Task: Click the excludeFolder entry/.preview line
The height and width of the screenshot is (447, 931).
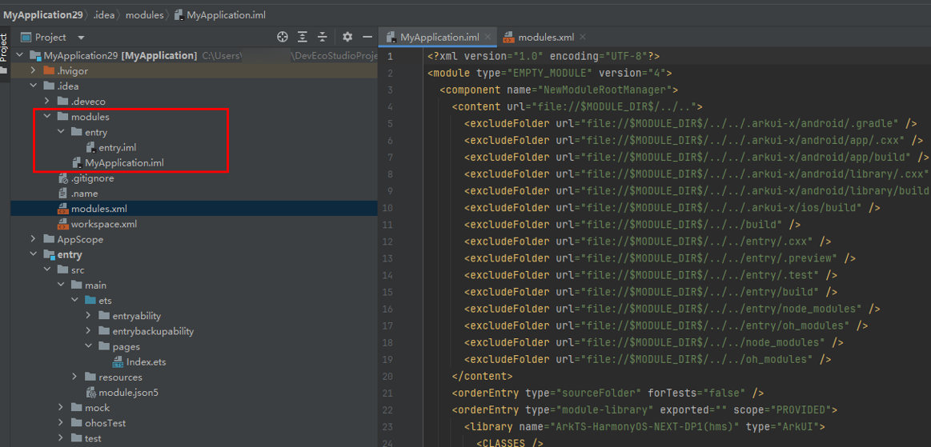Action: (660, 258)
